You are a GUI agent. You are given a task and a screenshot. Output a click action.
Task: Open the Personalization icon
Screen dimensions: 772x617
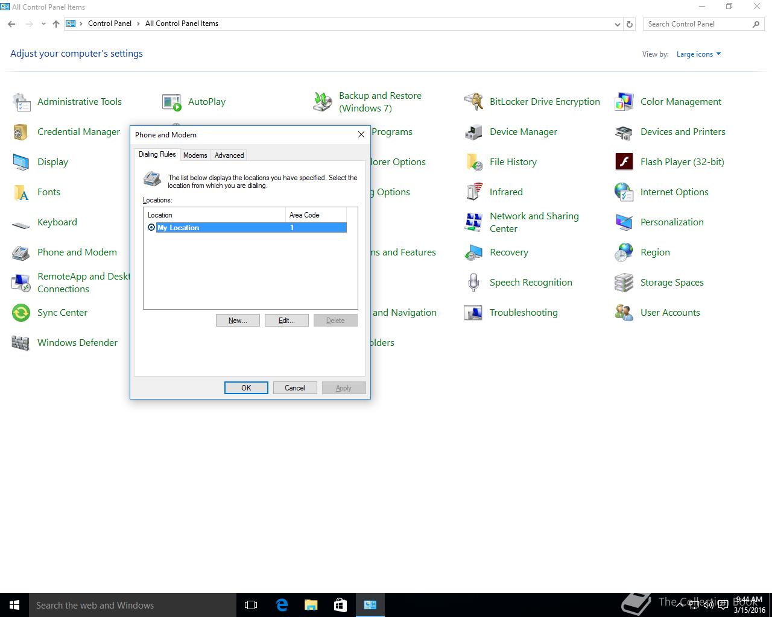click(624, 222)
